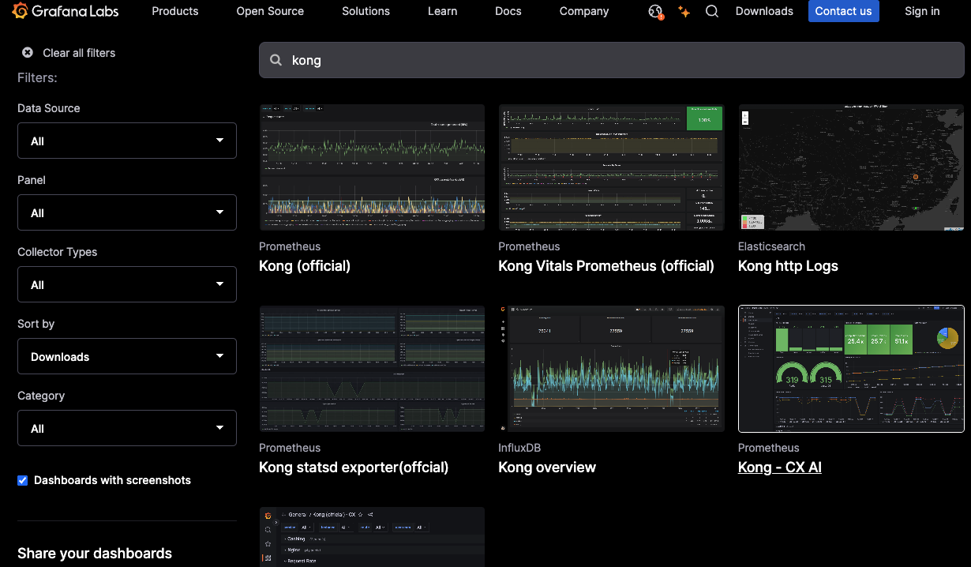Click the InfluxDB label above Kong overview

[x=519, y=448]
